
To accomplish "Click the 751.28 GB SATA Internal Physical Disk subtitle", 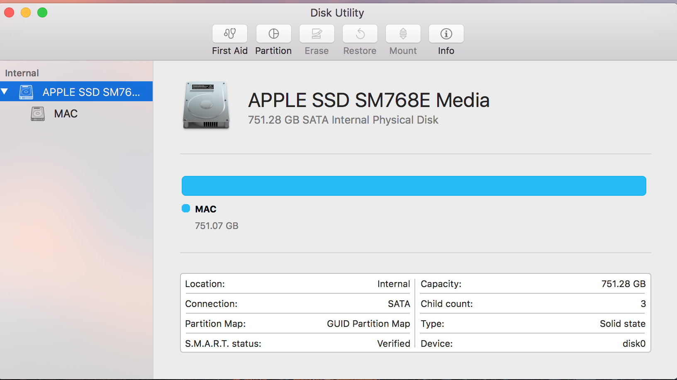I will (x=343, y=120).
